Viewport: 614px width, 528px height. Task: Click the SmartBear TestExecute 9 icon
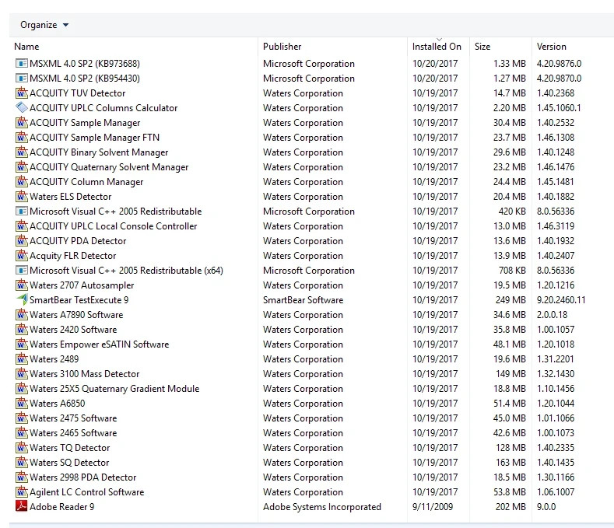coord(21,299)
